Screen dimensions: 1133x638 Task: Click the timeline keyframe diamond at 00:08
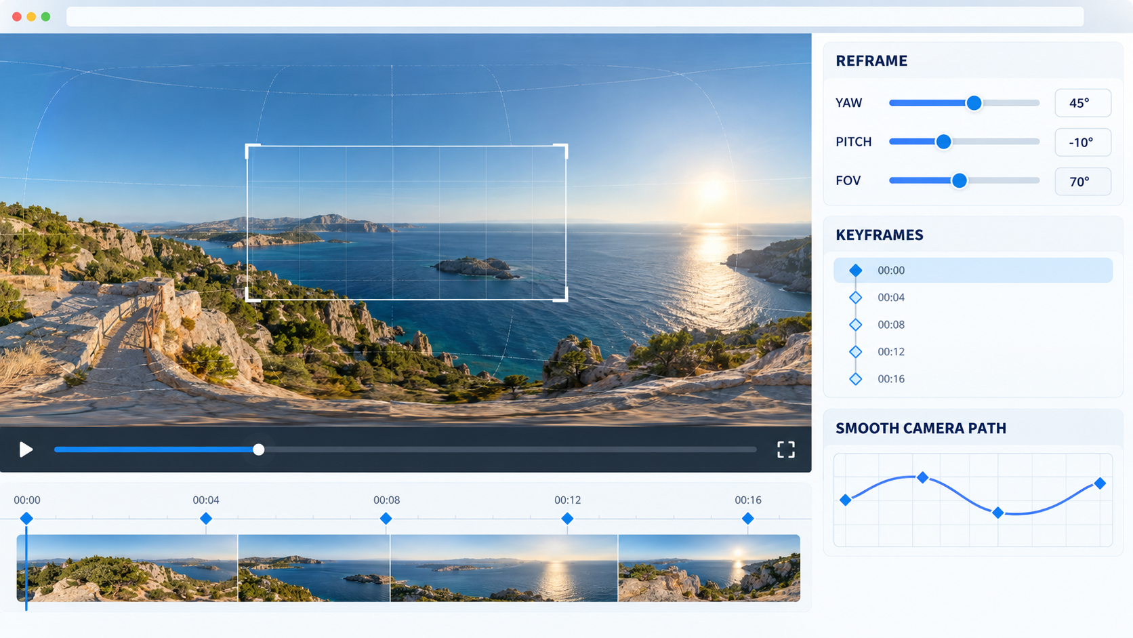point(386,519)
